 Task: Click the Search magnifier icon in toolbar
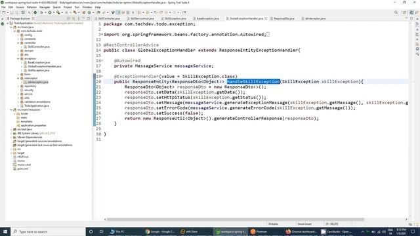tap(396, 12)
